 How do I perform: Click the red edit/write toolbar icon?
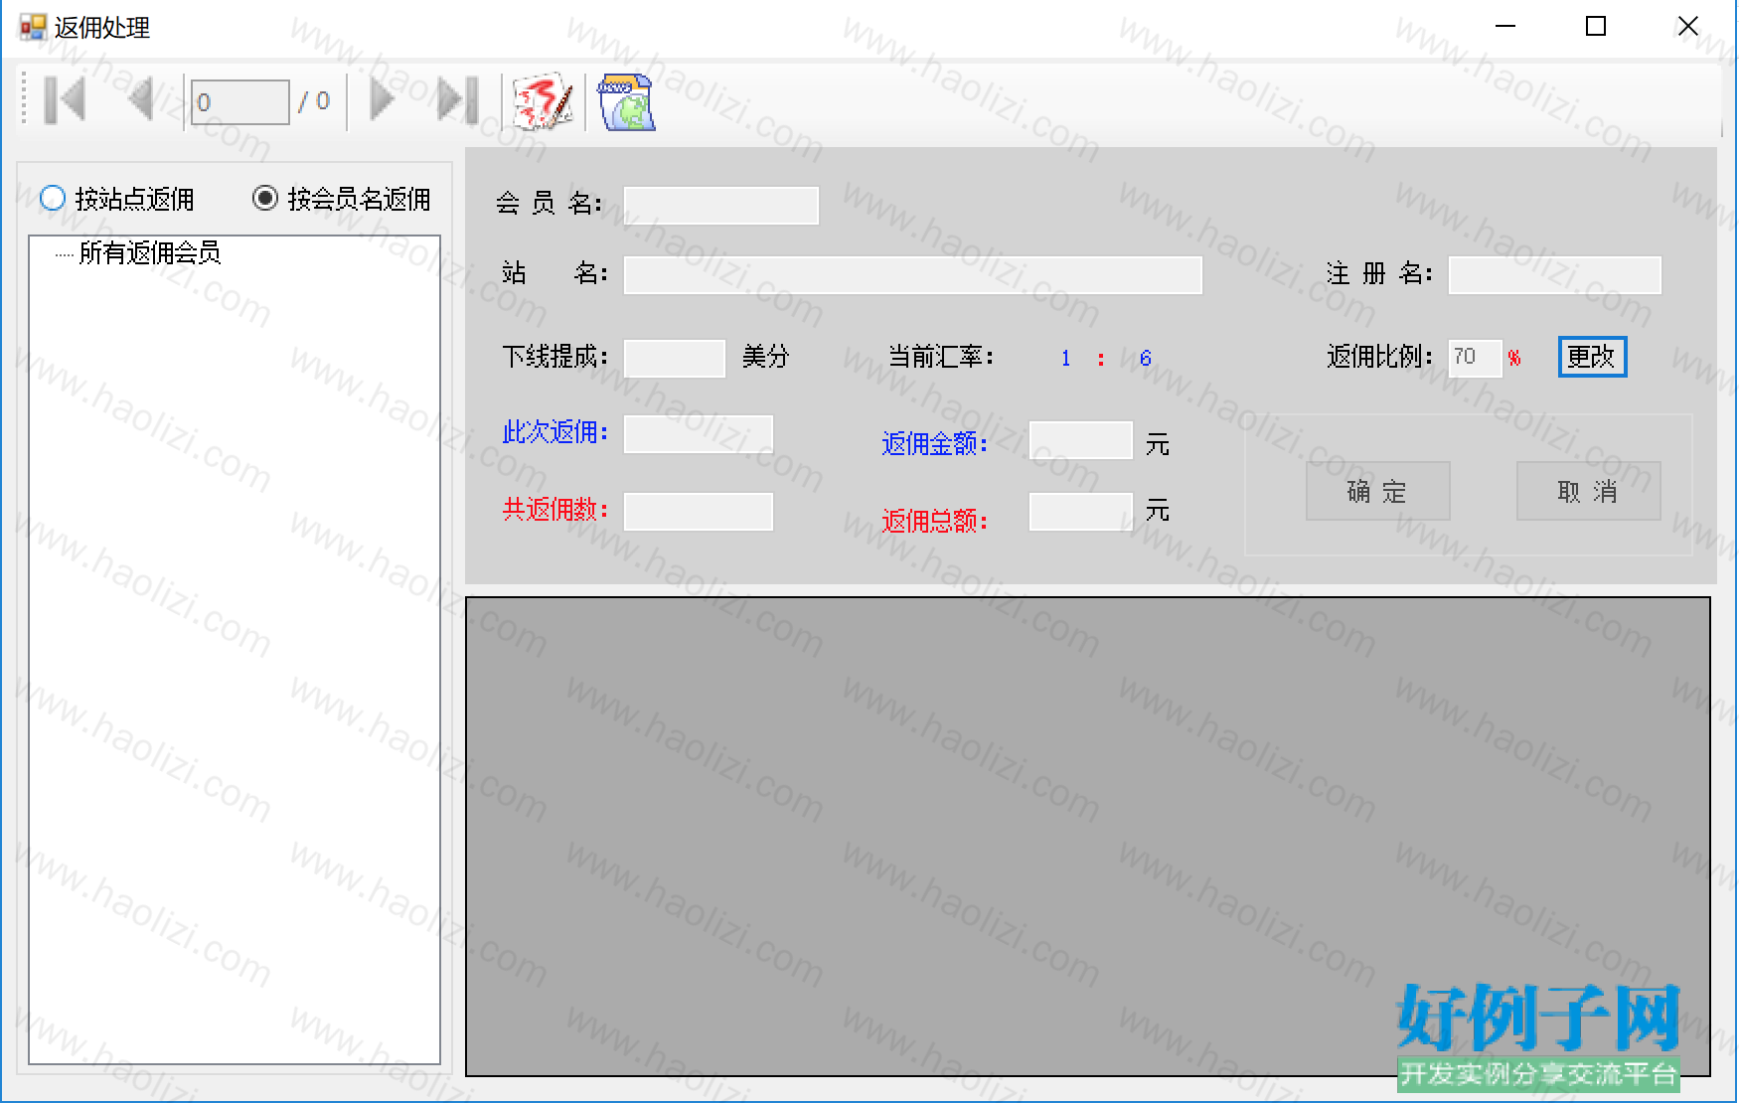[543, 101]
